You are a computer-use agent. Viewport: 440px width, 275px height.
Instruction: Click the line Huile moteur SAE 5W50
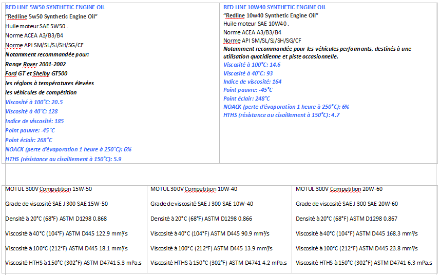37,26
